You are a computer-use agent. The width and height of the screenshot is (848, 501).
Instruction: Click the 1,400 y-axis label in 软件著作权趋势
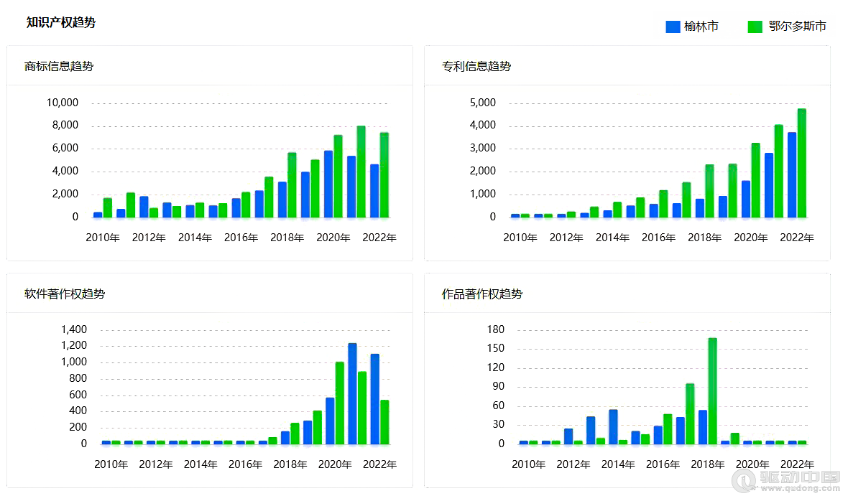[73, 329]
